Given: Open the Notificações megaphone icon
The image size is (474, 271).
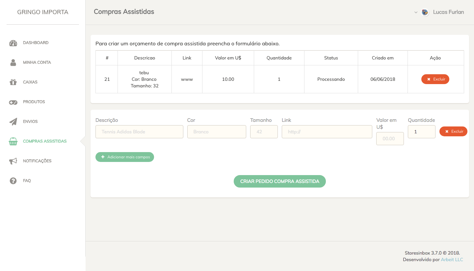Looking at the screenshot, I should coord(13,161).
